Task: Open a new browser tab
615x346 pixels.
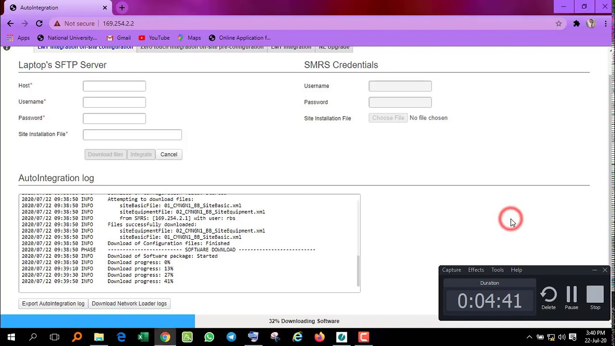Action: 122,8
